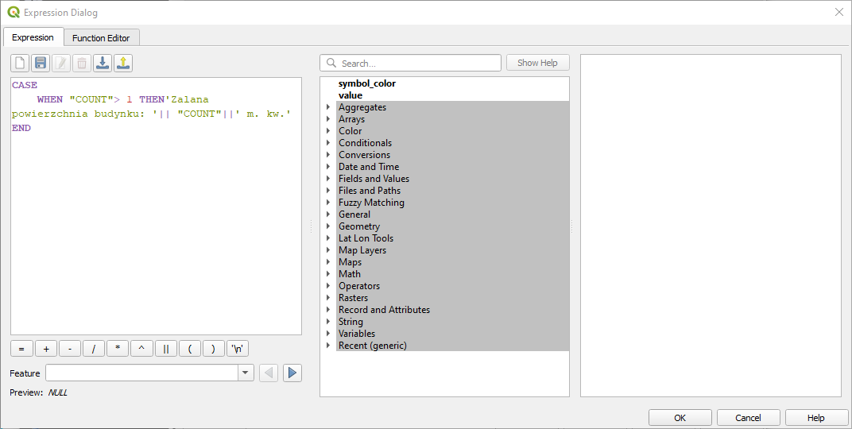Open the Feature dropdown list
852x429 pixels.
point(246,373)
